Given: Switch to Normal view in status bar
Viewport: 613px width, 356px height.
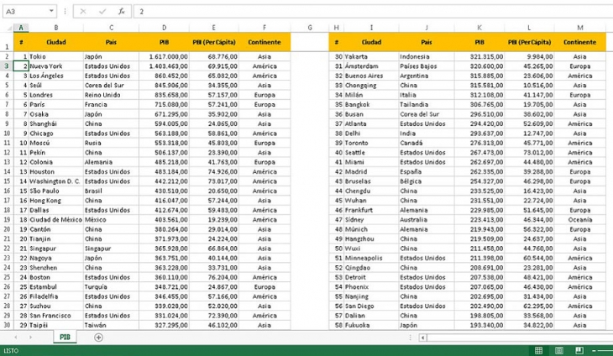Looking at the screenshot, I should pos(538,350).
